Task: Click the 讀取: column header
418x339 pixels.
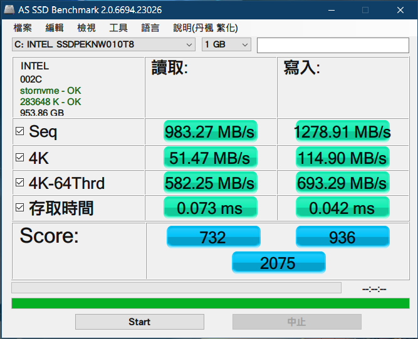Action: (x=170, y=68)
